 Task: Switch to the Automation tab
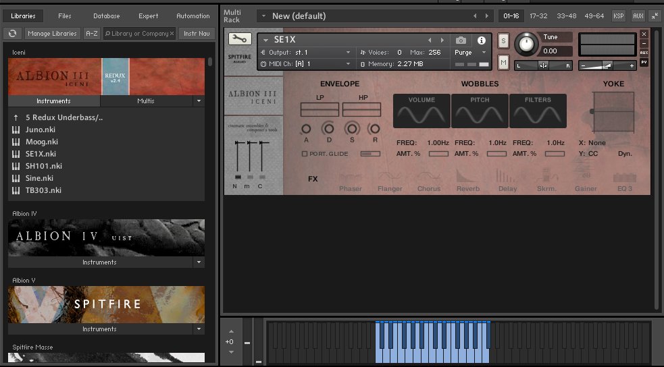(x=193, y=16)
